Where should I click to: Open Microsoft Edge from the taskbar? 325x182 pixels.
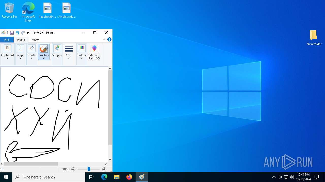(104, 177)
